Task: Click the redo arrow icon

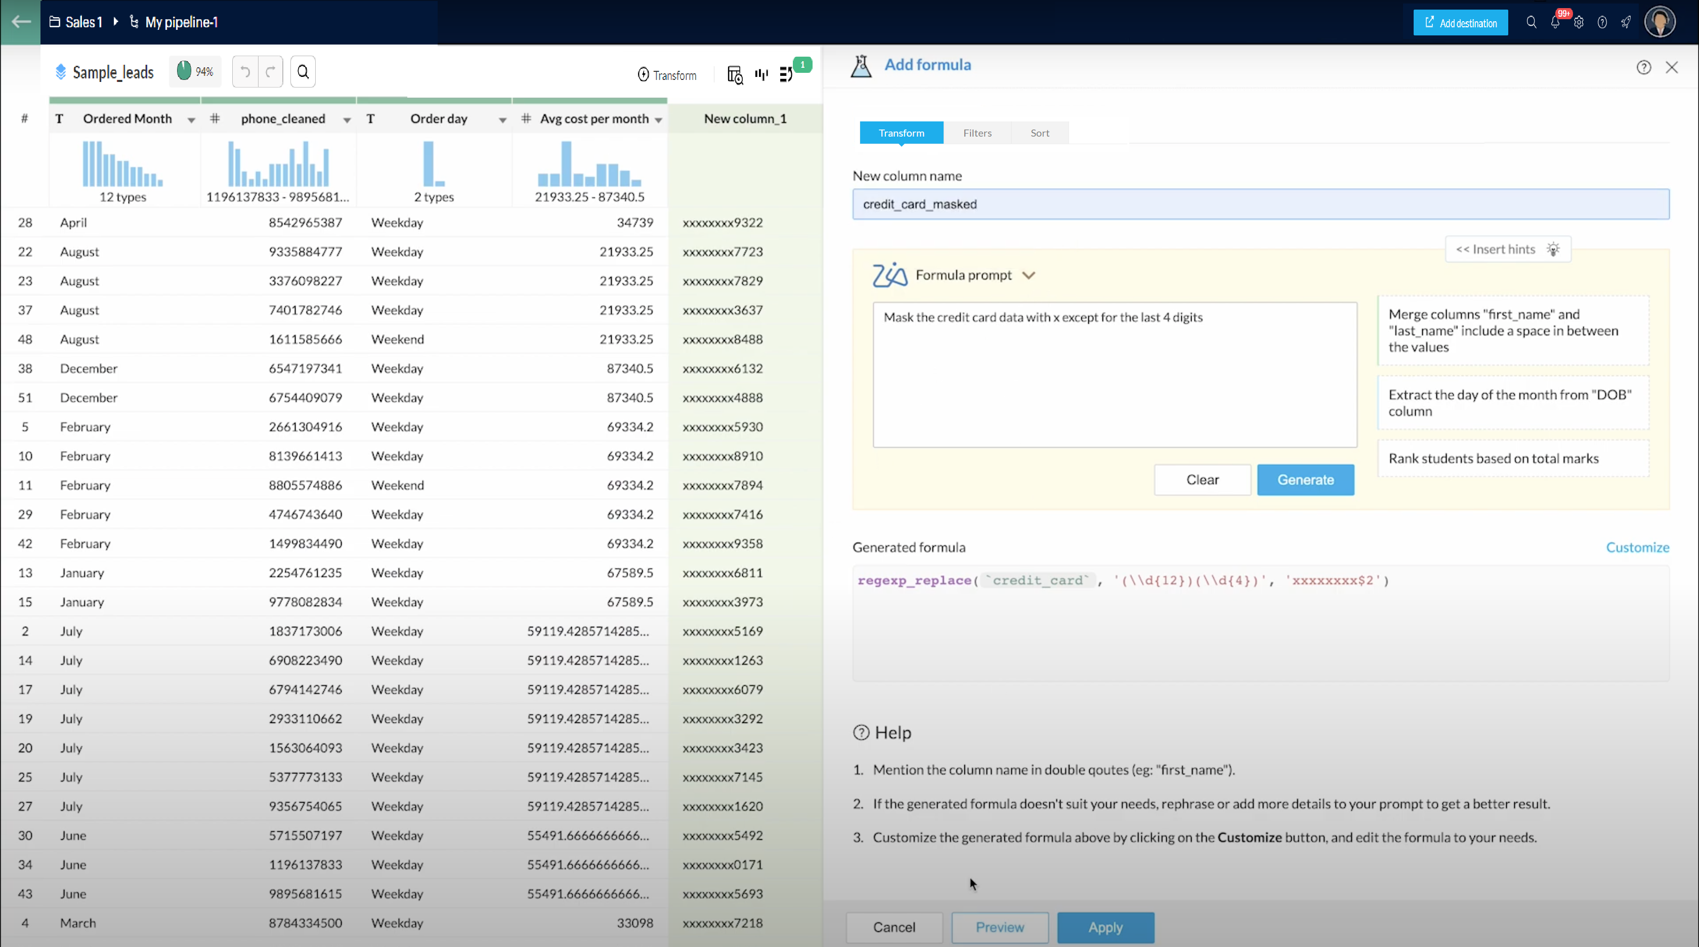Action: pos(270,72)
